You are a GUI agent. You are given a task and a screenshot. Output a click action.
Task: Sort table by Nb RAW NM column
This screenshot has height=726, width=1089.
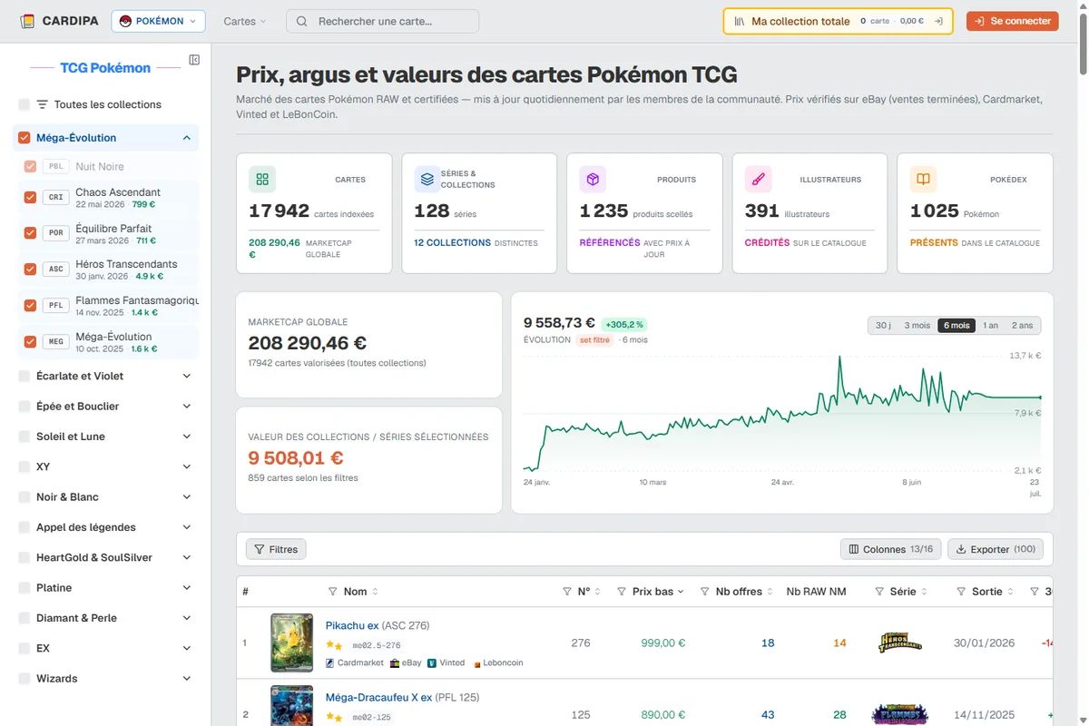[816, 592]
